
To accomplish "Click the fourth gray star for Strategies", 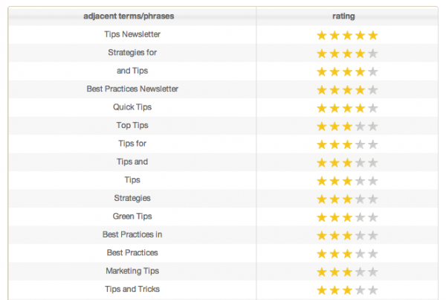I will [360, 200].
